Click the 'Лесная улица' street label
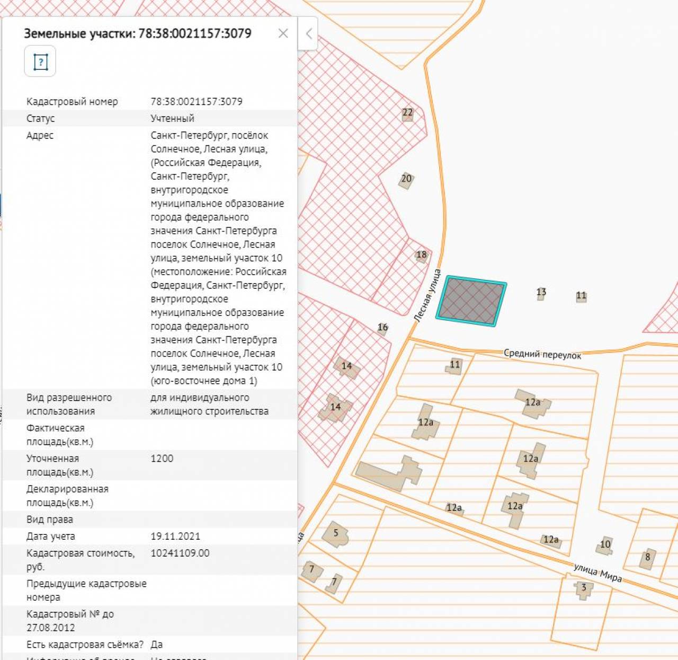Screen dimensions: 678x660 pyautogui.click(x=427, y=296)
